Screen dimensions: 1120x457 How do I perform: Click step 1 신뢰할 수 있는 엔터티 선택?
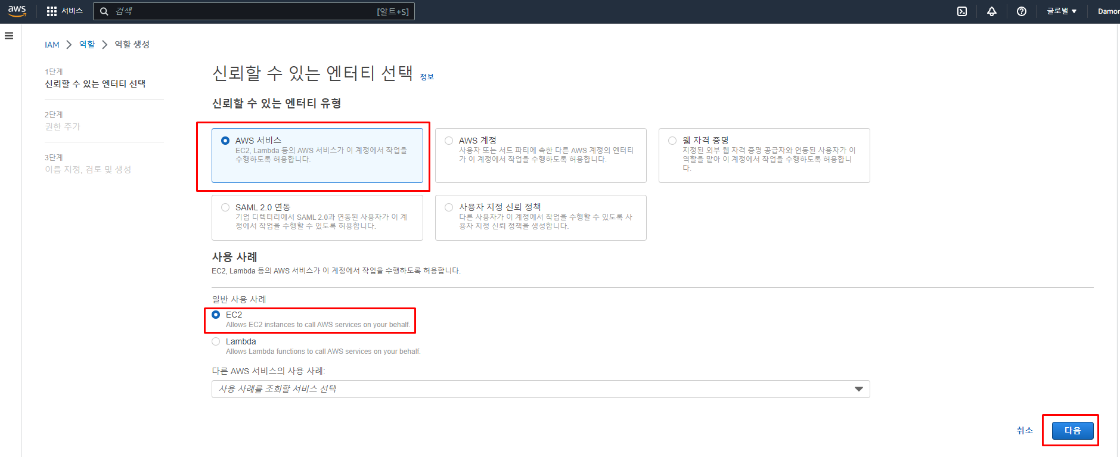point(95,84)
